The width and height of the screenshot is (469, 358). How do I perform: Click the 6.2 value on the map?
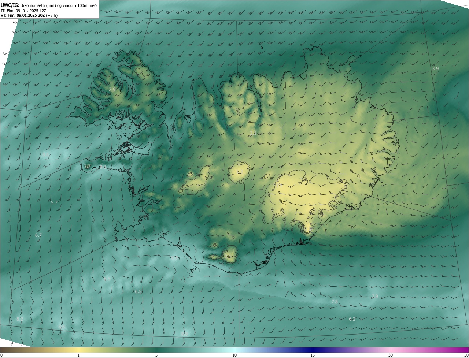pos(352,319)
